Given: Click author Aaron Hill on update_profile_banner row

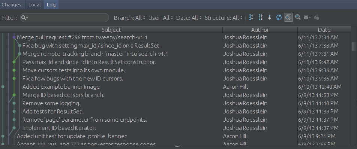Looking at the screenshot, I should pos(235,136).
